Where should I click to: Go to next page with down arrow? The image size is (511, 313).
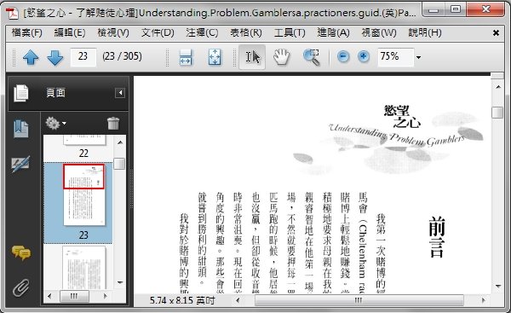pos(55,57)
